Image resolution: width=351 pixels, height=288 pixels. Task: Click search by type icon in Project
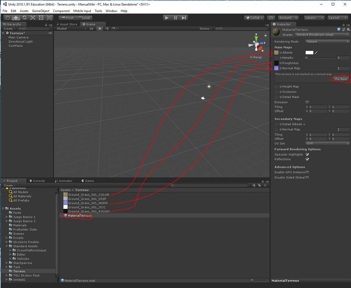254,185
